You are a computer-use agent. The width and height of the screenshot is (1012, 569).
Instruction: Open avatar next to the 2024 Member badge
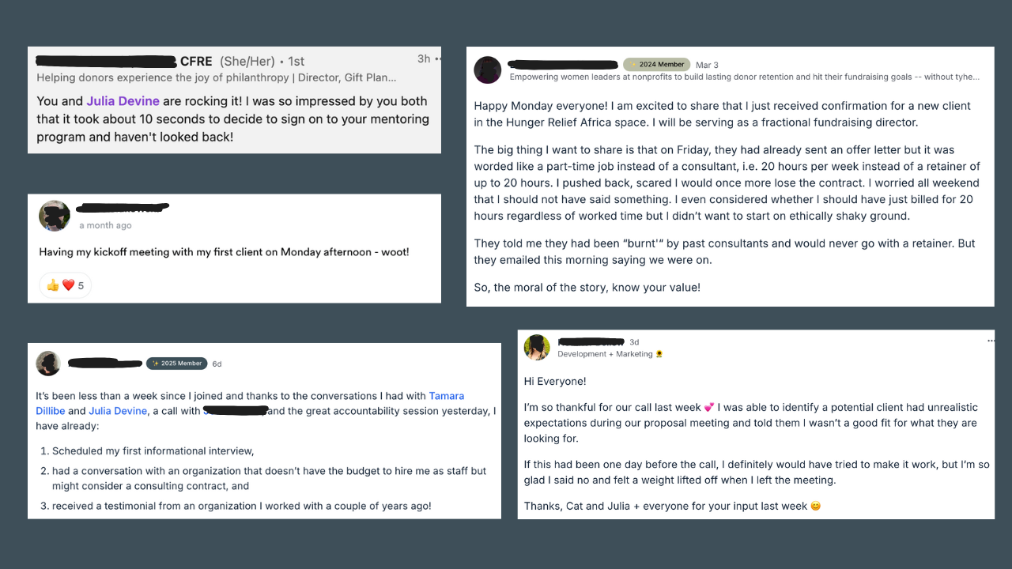488,70
